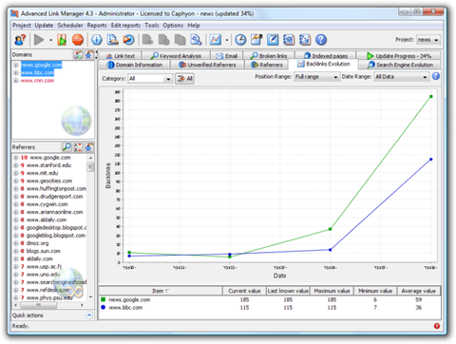This screenshot has height=344, width=456.
Task: Click the star icon in Domains panel header
Action: 89,55
